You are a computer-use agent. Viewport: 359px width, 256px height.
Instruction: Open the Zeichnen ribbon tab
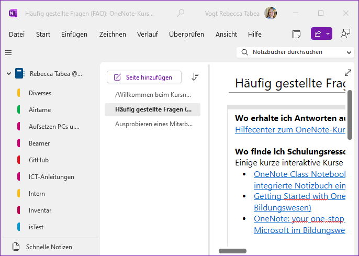tap(113, 35)
